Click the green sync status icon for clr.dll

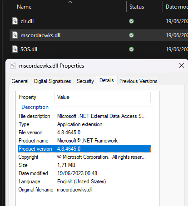coord(131,21)
